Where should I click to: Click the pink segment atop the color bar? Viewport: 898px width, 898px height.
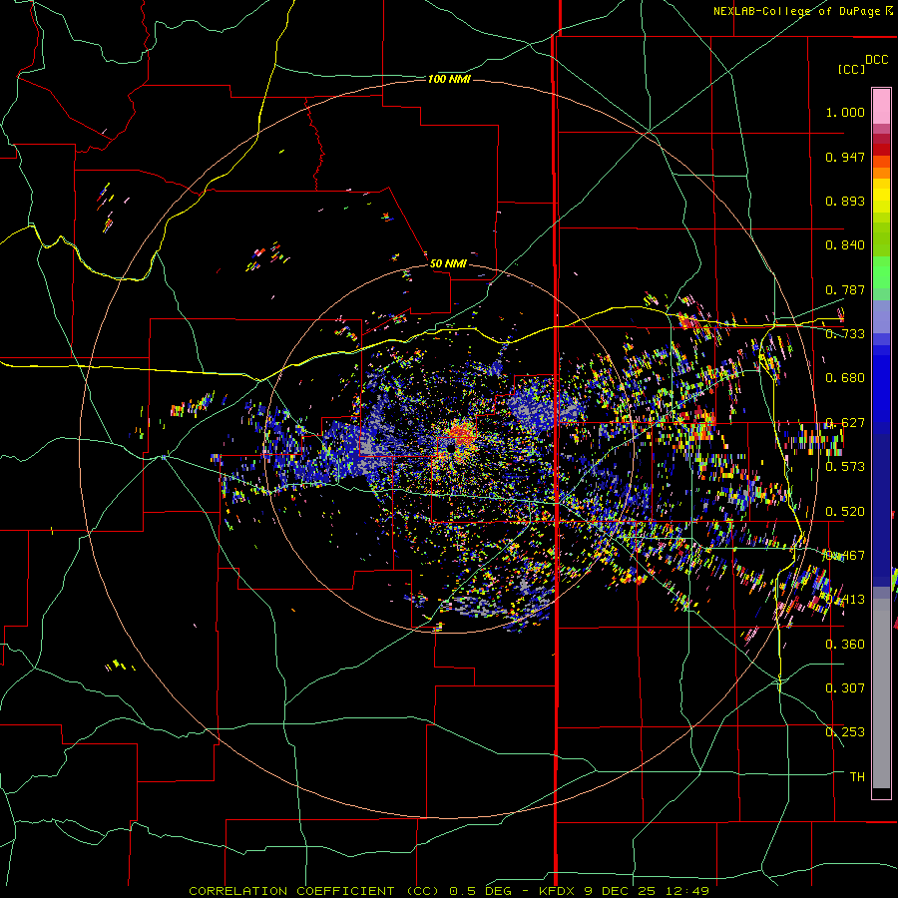click(881, 106)
